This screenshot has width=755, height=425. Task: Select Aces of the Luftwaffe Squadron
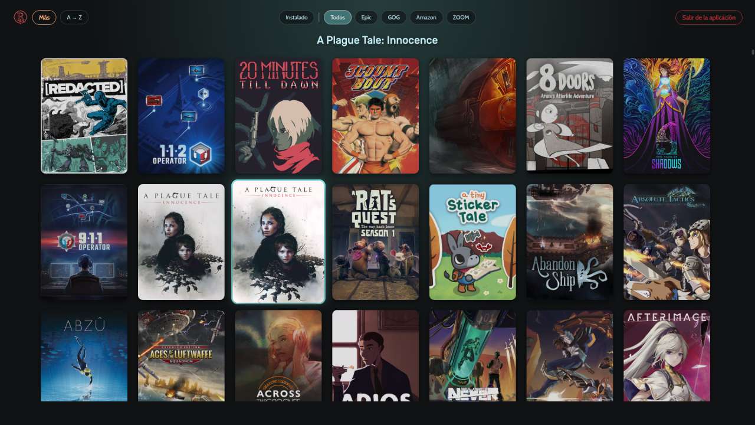coord(181,356)
